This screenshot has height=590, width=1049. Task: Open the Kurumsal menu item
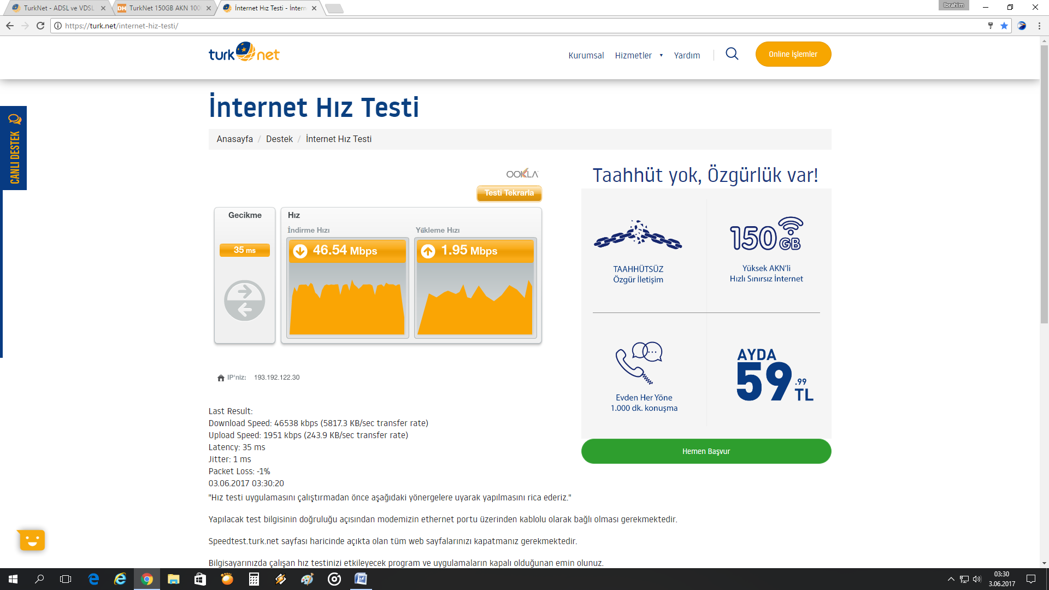coord(586,55)
